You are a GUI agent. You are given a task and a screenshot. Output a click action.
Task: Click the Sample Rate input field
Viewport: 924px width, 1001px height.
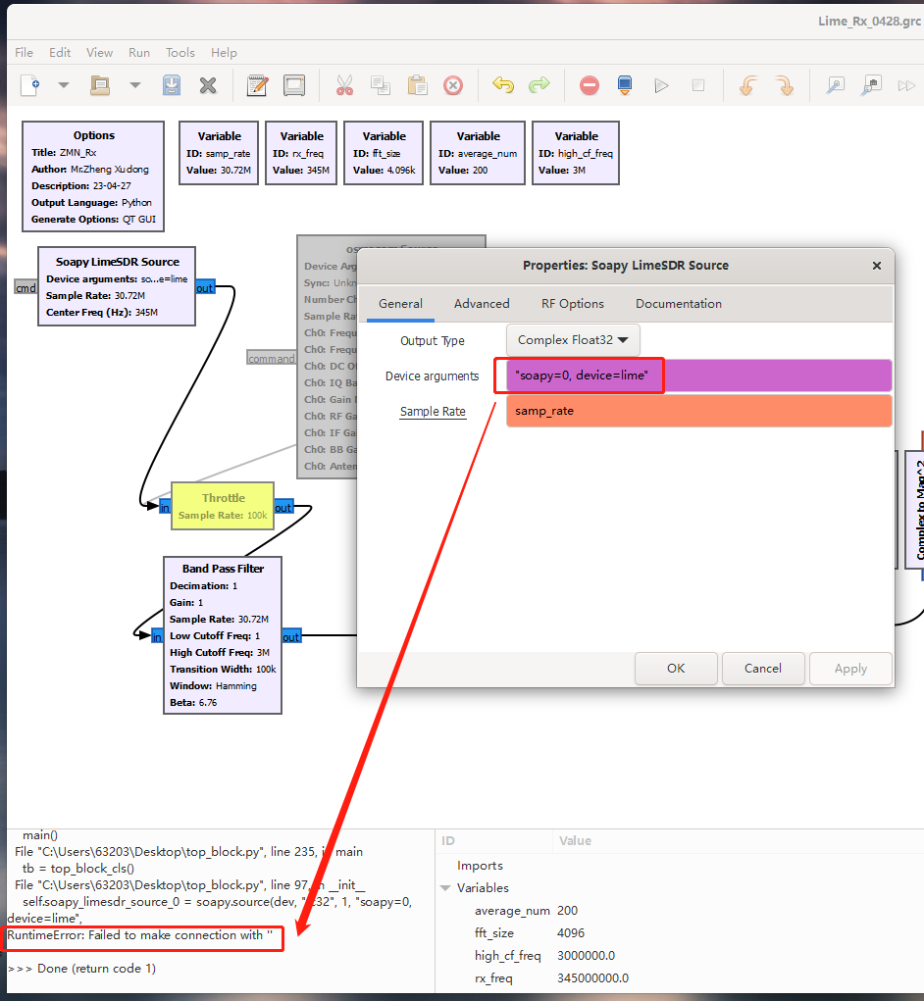(x=698, y=411)
